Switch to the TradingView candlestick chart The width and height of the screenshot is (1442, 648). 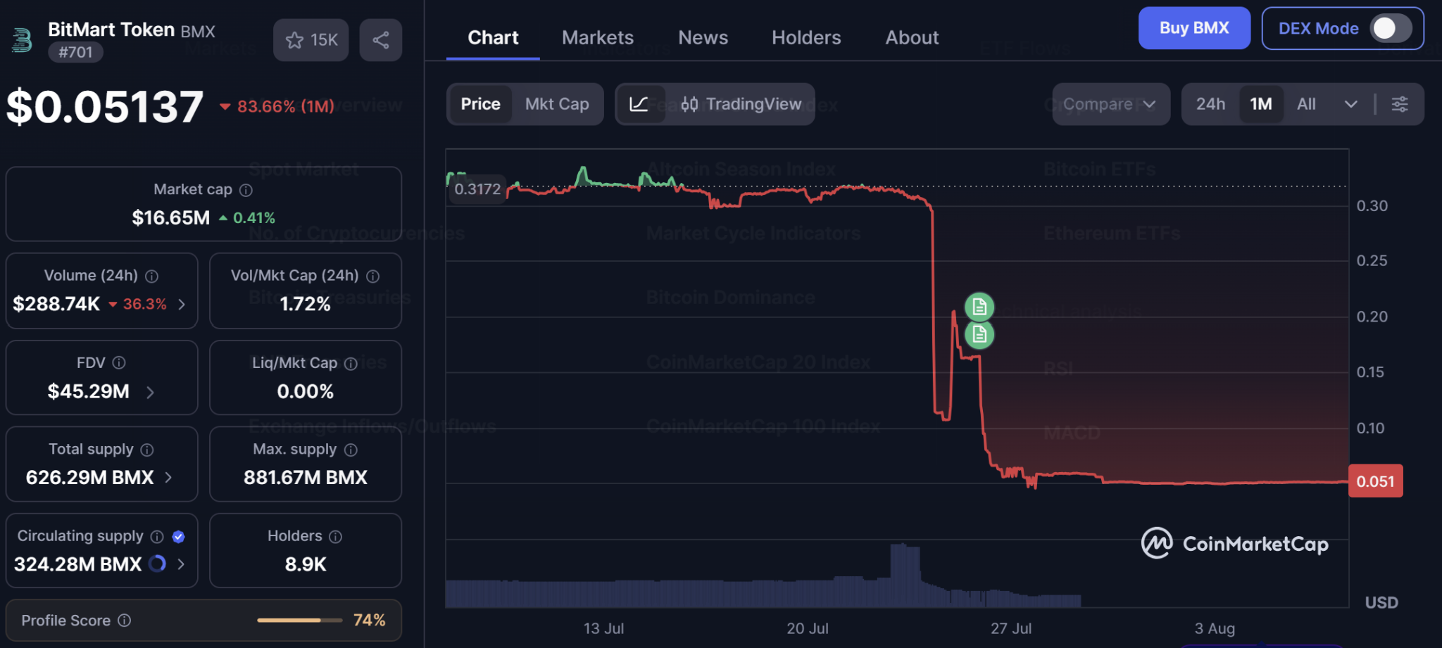741,104
